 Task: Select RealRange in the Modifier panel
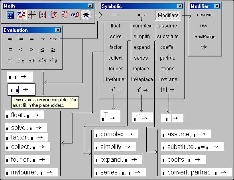click(205, 37)
